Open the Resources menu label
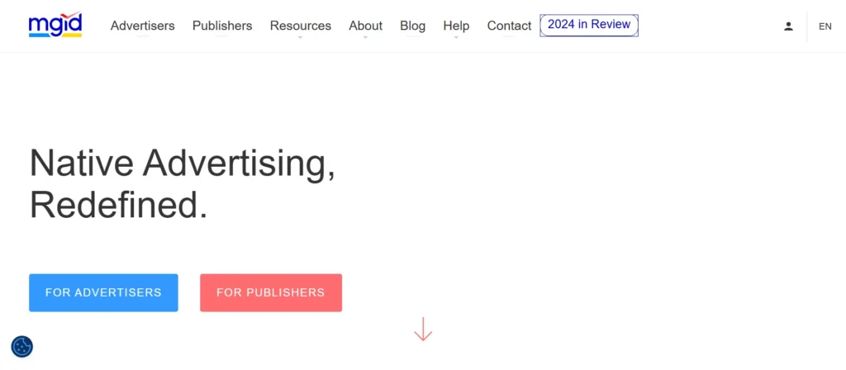 tap(300, 26)
